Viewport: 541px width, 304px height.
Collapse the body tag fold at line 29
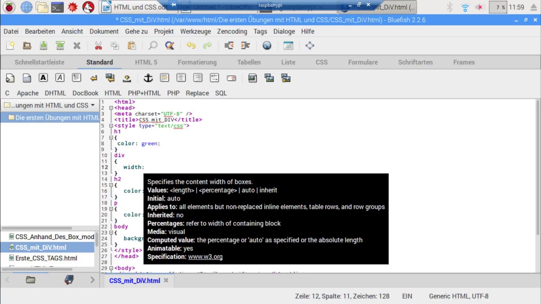point(111,268)
